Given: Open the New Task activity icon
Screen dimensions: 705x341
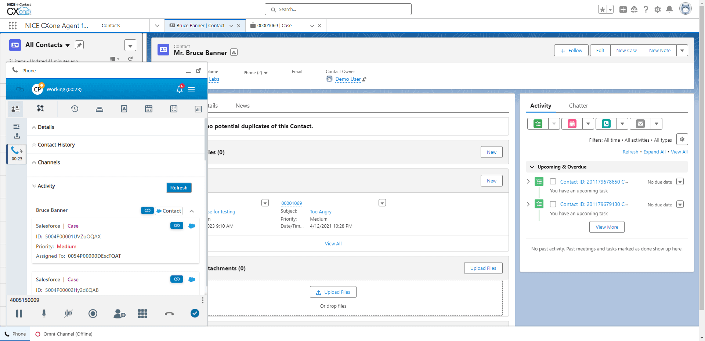Looking at the screenshot, I should (538, 124).
